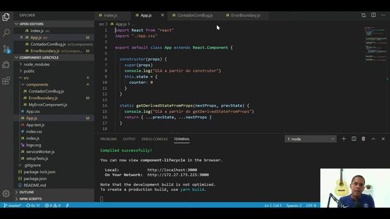Screen dimensions: 390x219
Task: Open the Extensions view
Action: pyautogui.click(x=6, y=81)
